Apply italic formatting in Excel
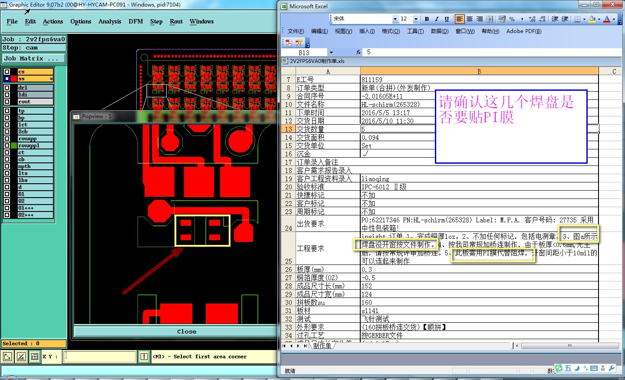The image size is (625, 380). [x=437, y=19]
